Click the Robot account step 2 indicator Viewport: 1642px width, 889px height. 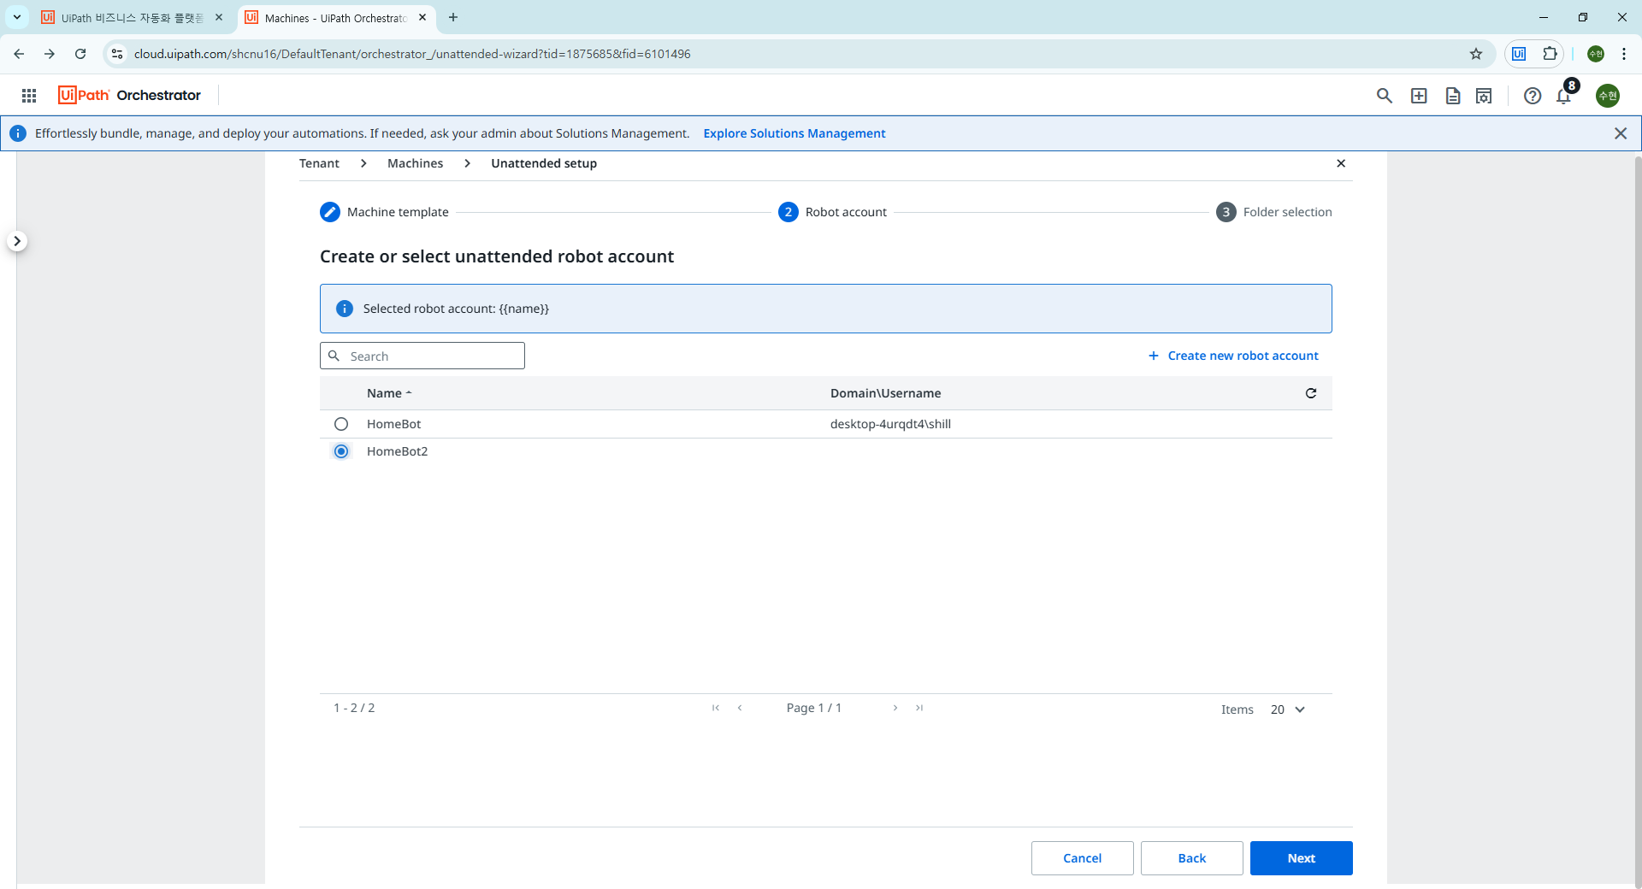pyautogui.click(x=789, y=212)
